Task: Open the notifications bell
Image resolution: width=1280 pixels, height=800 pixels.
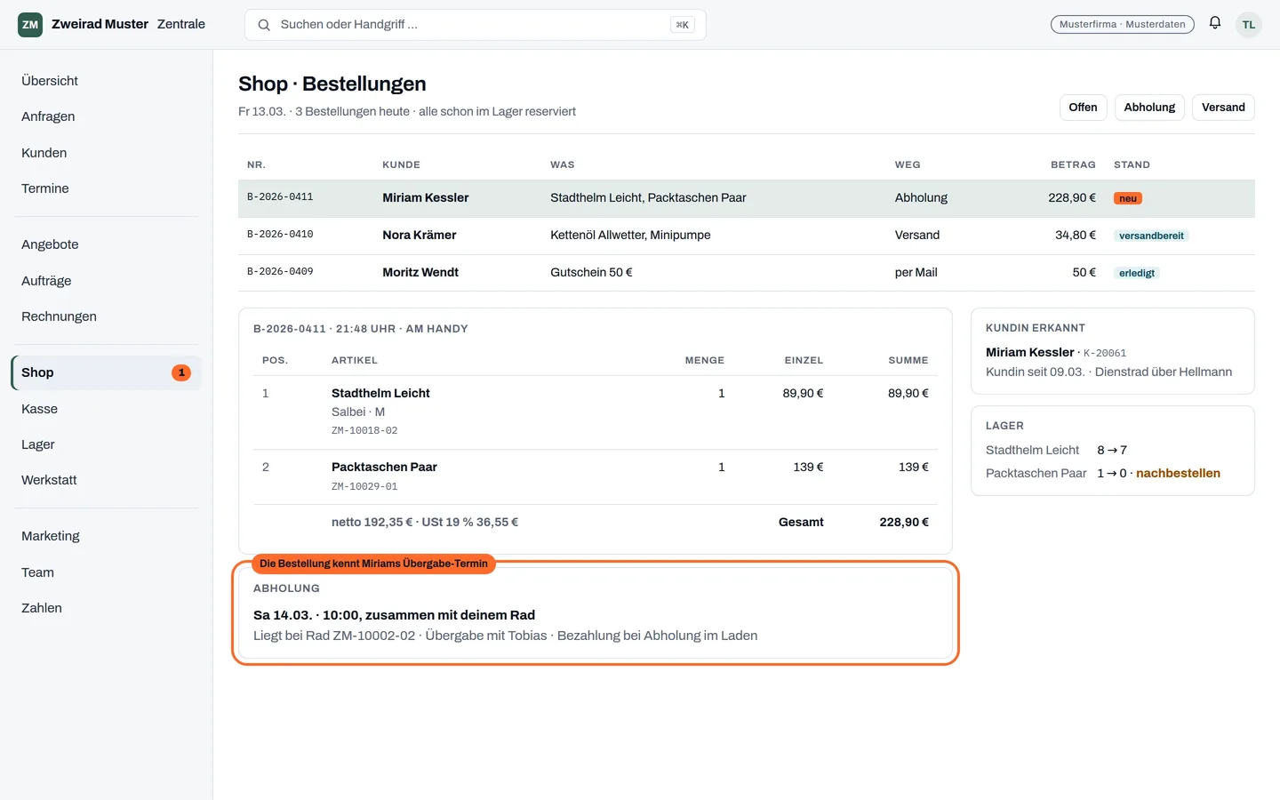Action: 1215,24
